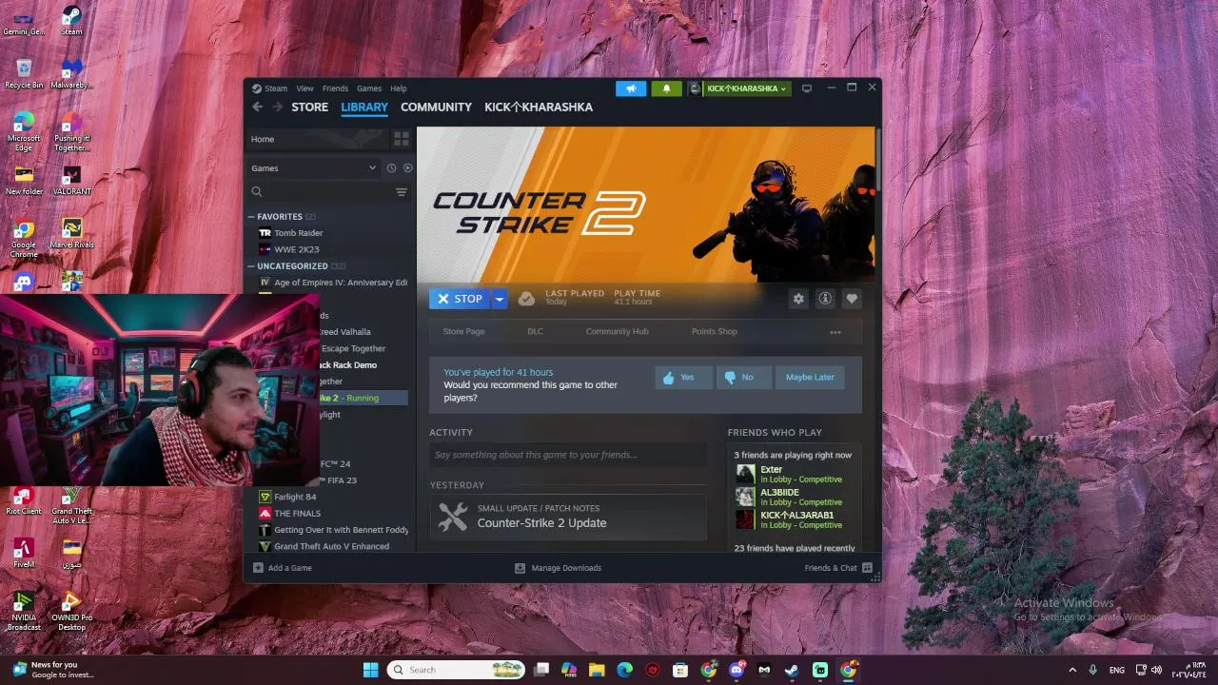Select Getting Over It with Bennett Foddy

(x=333, y=530)
